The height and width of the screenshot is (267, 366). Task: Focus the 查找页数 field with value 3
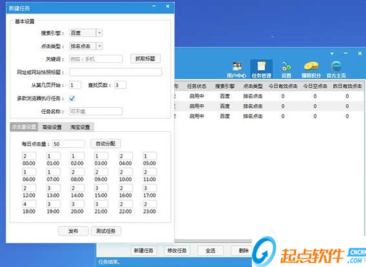pyautogui.click(x=120, y=85)
